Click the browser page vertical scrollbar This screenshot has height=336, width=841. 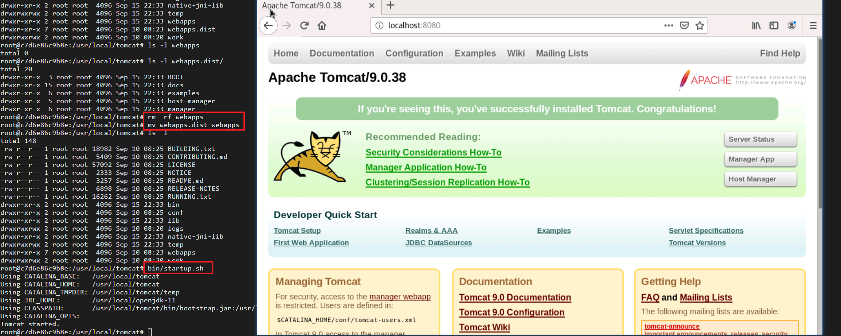pyautogui.click(x=820, y=124)
